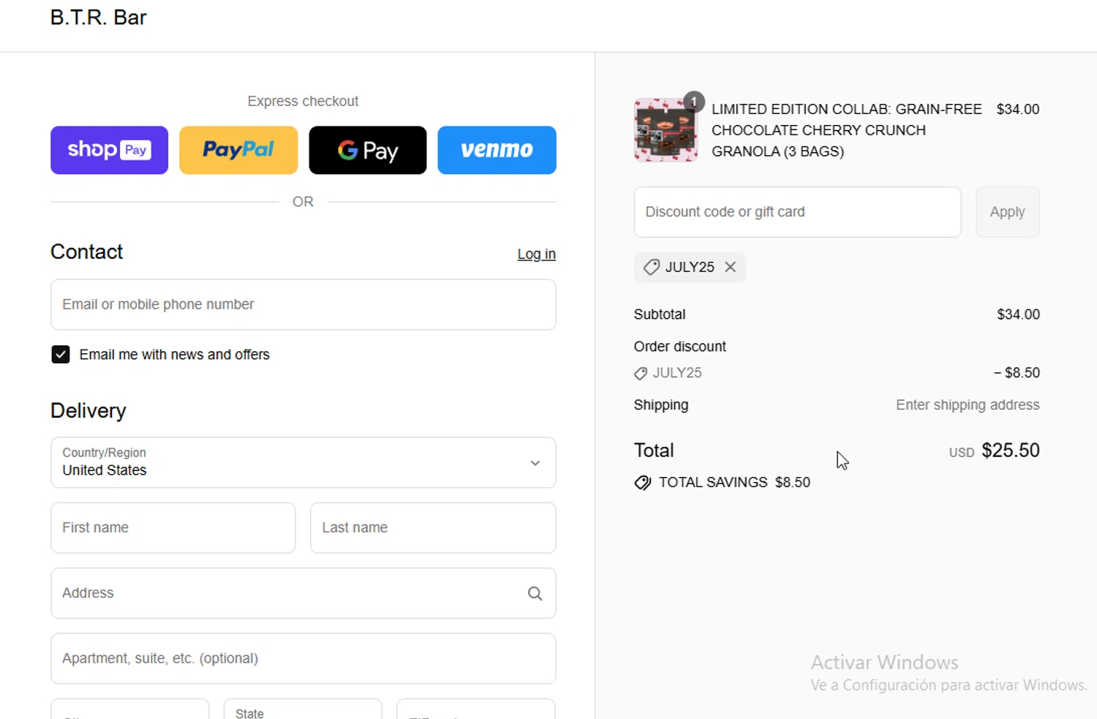Screen dimensions: 1097x719
Task: Click the granola product thumbnail
Action: (x=666, y=130)
